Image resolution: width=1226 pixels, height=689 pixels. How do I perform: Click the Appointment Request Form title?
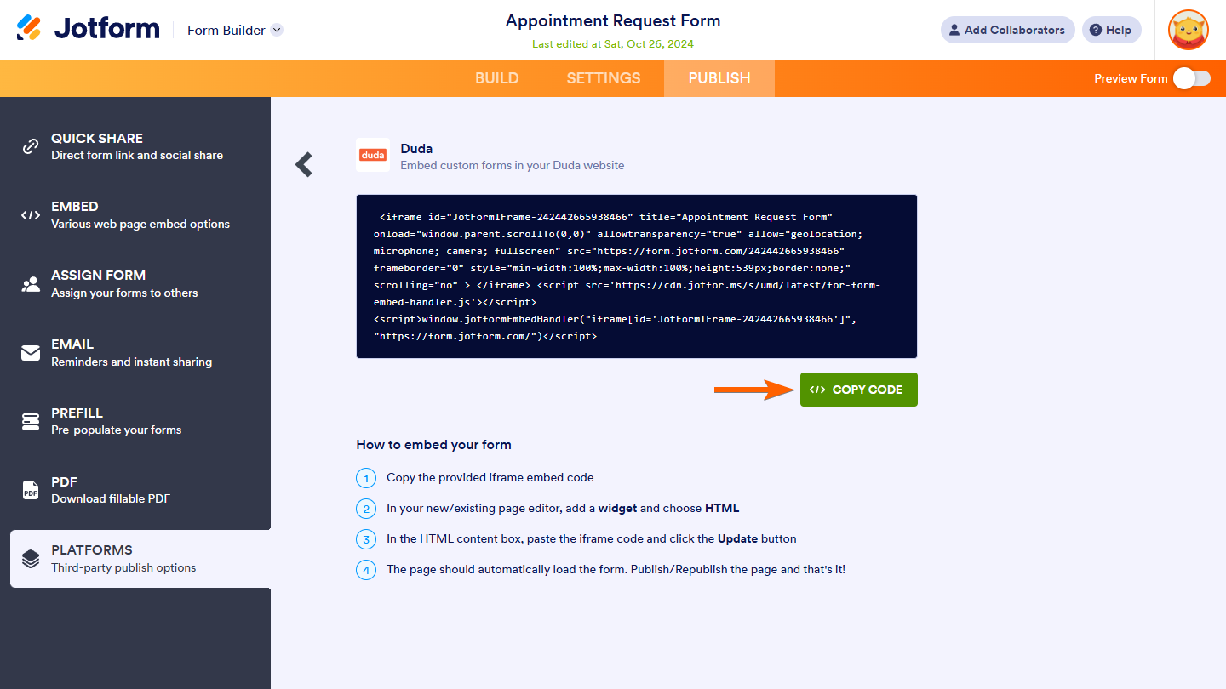coord(613,21)
